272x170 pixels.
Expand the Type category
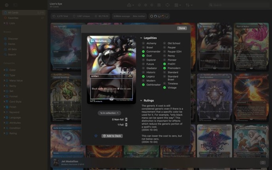point(4,75)
